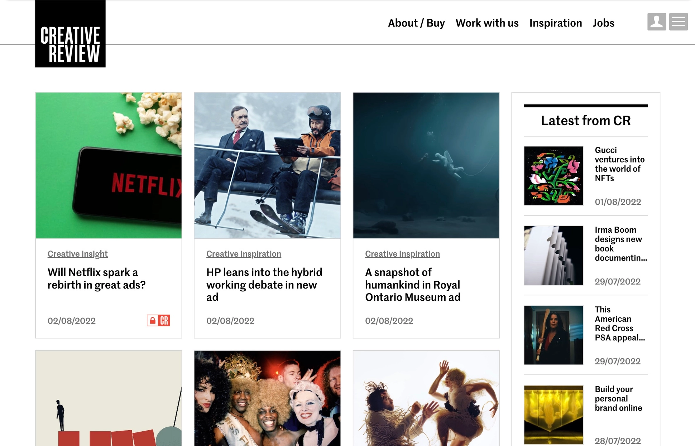Click the Gucci artwork thumbnail
This screenshot has height=446, width=695.
point(553,175)
